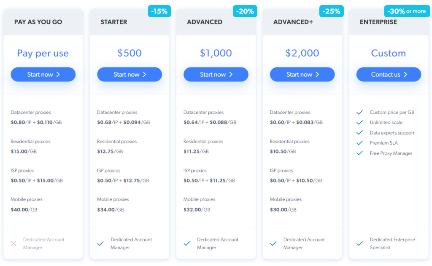The width and height of the screenshot is (432, 266).
Task: Click the -20% discount badge on Advanced
Action: [245, 11]
